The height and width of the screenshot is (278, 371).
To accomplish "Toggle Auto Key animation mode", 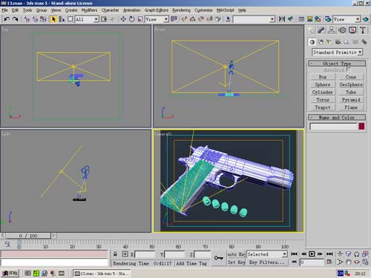I will tap(236, 254).
